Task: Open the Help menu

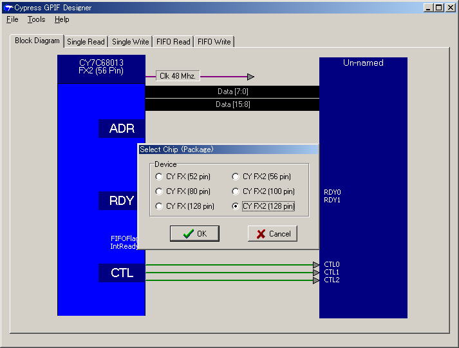Action: (x=62, y=19)
